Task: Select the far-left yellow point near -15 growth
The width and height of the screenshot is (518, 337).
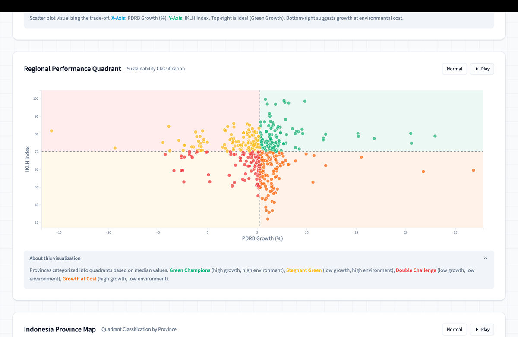Action: coord(51,131)
